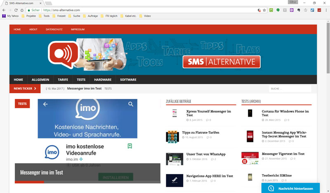Select the SOFTWARE category

coord(128,80)
